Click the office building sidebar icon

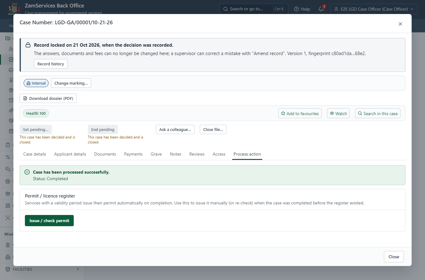click(8, 257)
